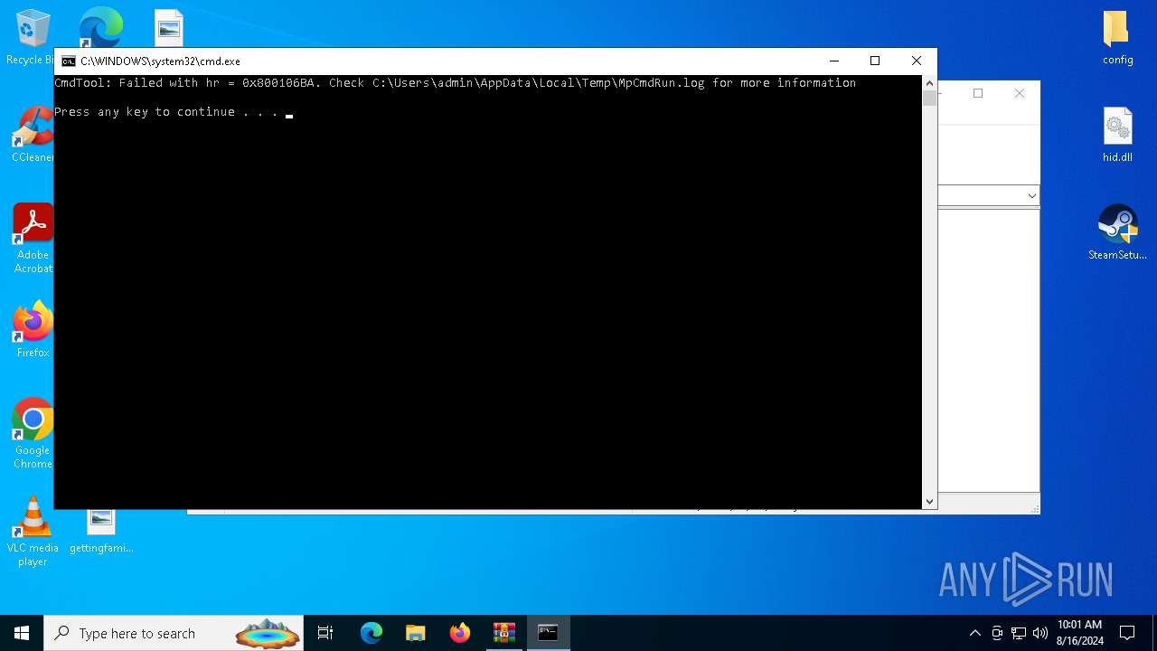Image resolution: width=1157 pixels, height=651 pixels.
Task: Open the config folder on the desktop
Action: 1117,37
